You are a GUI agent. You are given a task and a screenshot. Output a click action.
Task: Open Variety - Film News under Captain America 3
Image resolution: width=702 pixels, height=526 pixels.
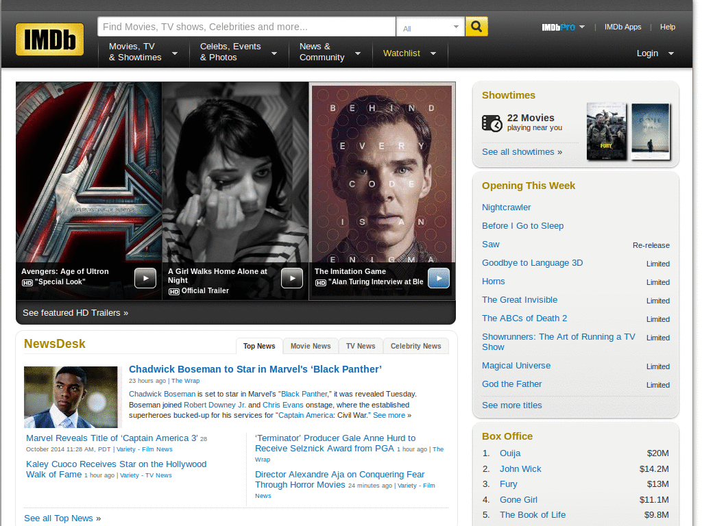144,449
